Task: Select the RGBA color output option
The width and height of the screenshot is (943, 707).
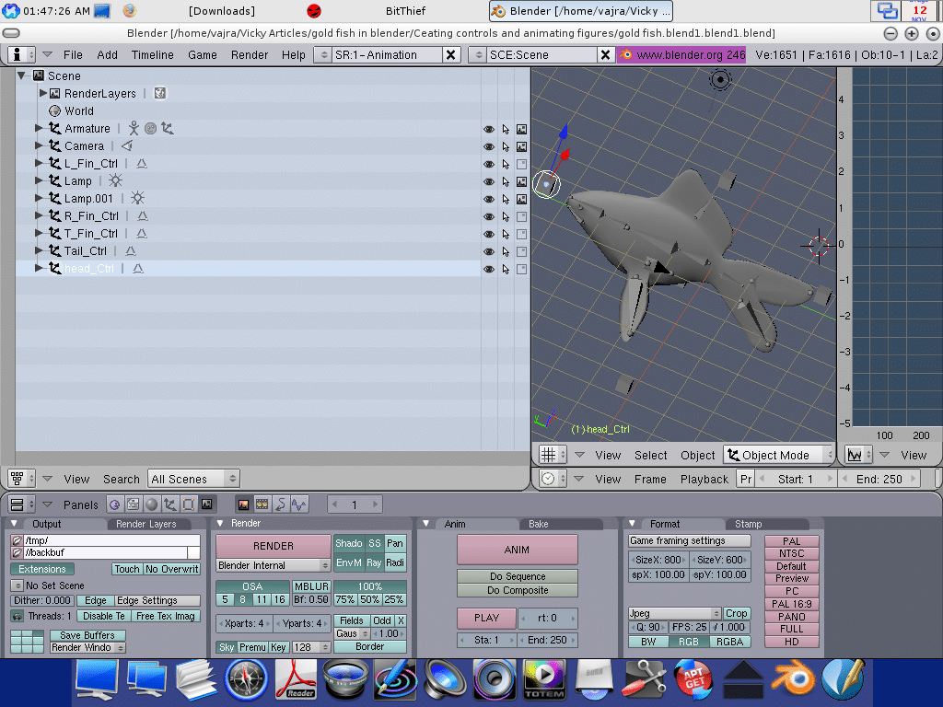Action: (x=731, y=642)
